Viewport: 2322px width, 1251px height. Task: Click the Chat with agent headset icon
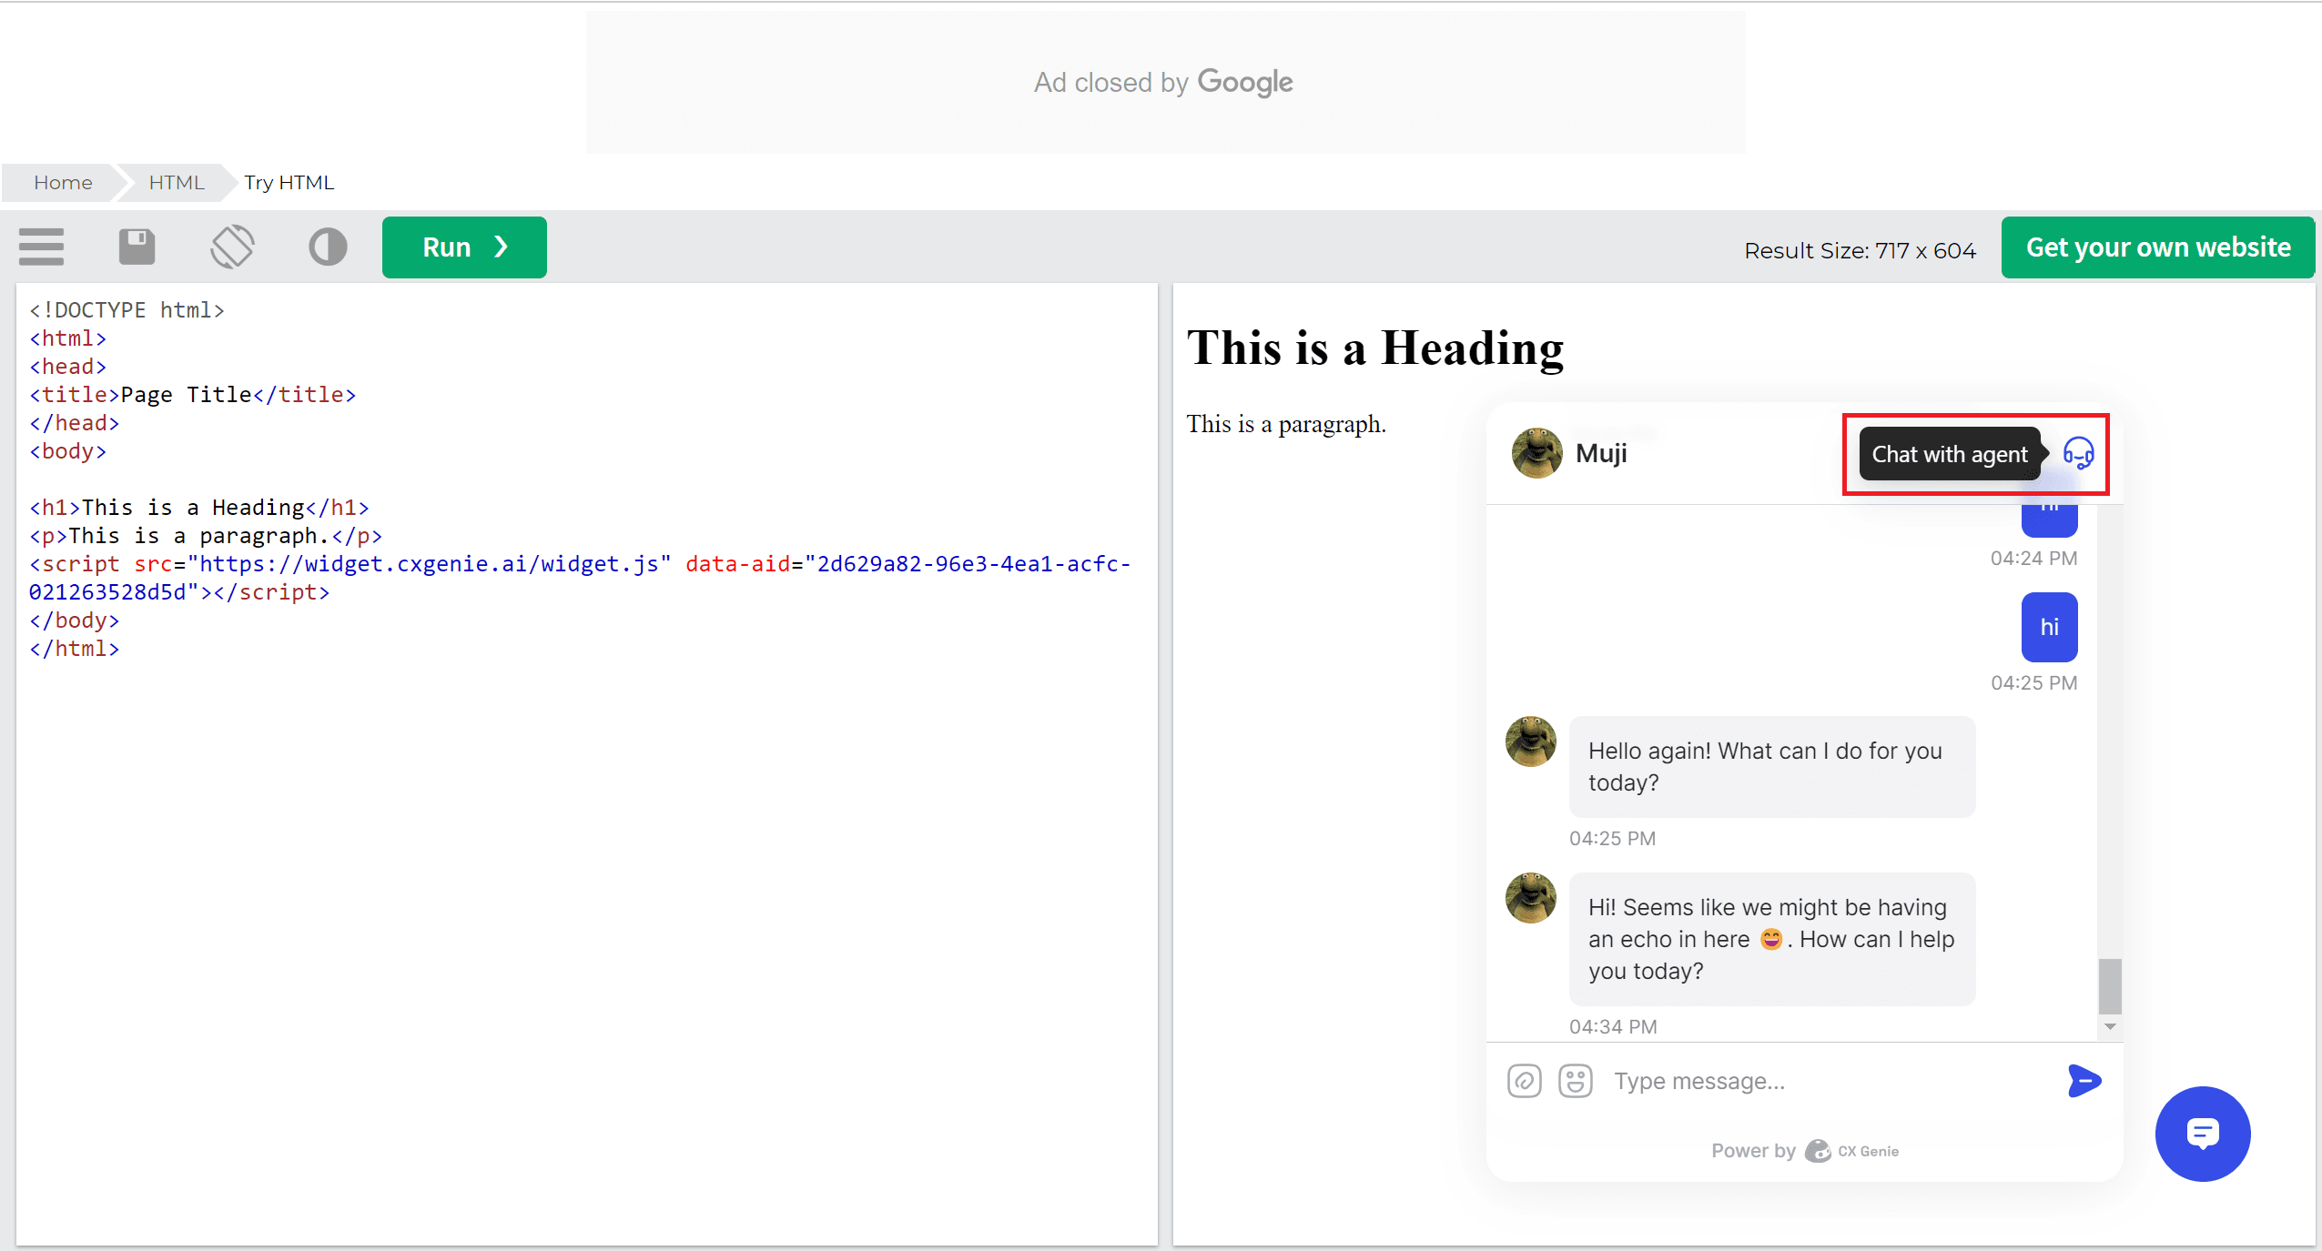coord(2079,453)
